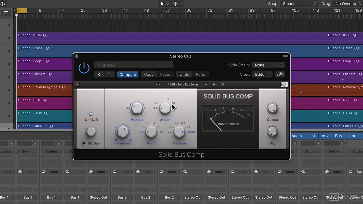Click the Threshold knob
363x204 pixels.
(x=123, y=131)
